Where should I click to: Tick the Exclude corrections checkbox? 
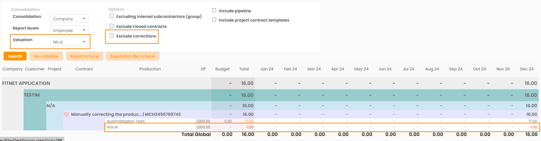(112, 35)
